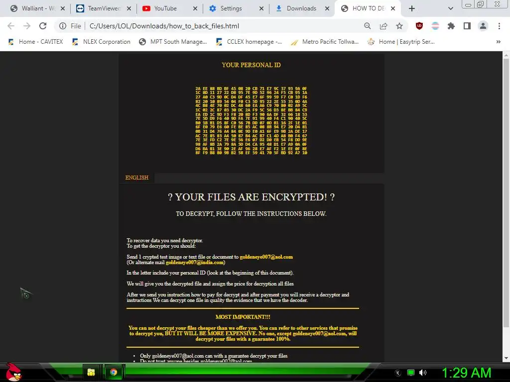Close the Downloads tab
Image resolution: width=510 pixels, height=382 pixels.
click(x=328, y=8)
